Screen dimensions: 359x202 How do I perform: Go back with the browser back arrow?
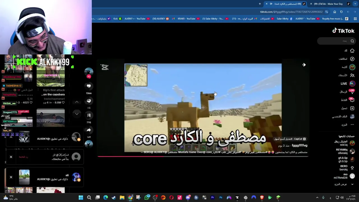pos(355,12)
